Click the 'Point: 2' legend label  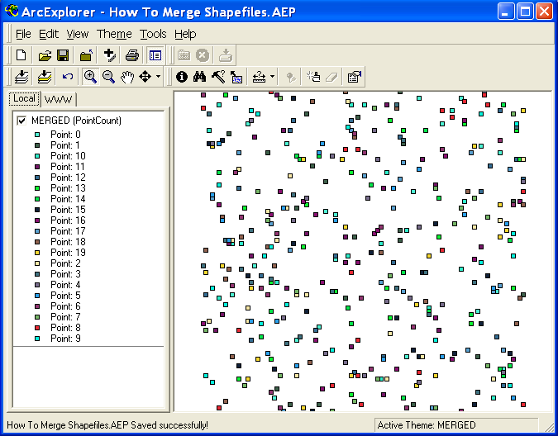pos(65,263)
